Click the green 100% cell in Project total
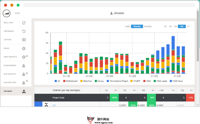The image size is (200, 124). pyautogui.click(x=114, y=98)
